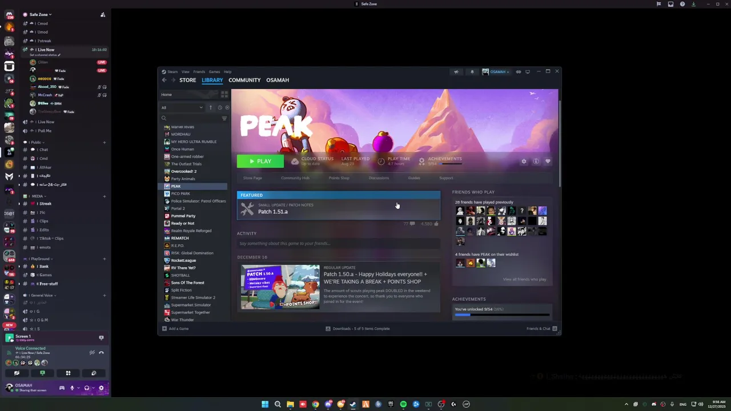Mute Discord microphone

(x=72, y=388)
